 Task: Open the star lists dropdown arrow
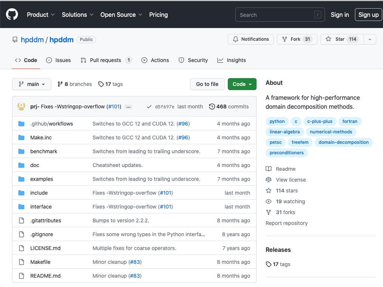[370, 39]
